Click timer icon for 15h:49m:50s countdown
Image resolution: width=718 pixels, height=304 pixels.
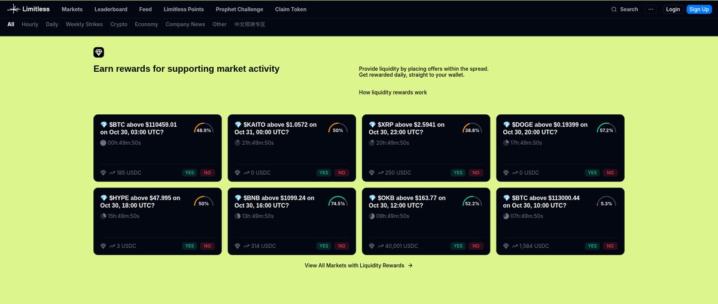(x=103, y=216)
